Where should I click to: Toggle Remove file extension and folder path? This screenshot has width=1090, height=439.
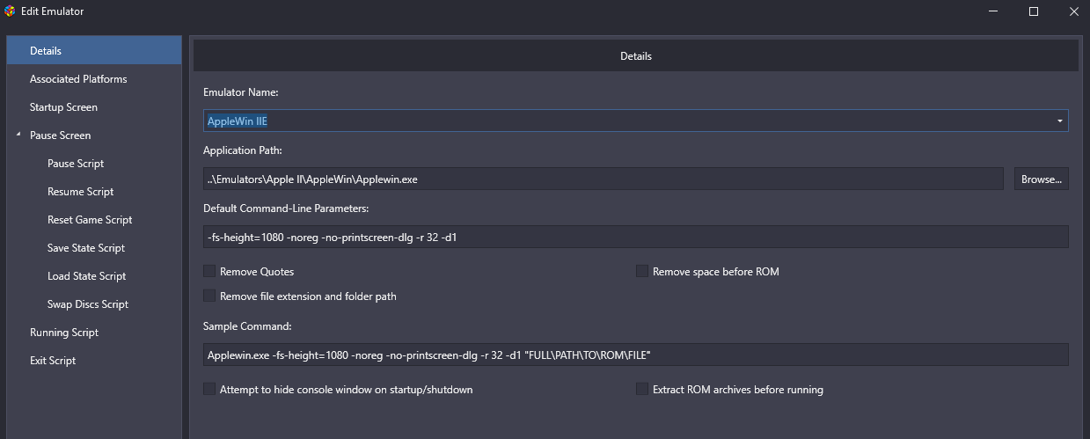click(x=209, y=296)
